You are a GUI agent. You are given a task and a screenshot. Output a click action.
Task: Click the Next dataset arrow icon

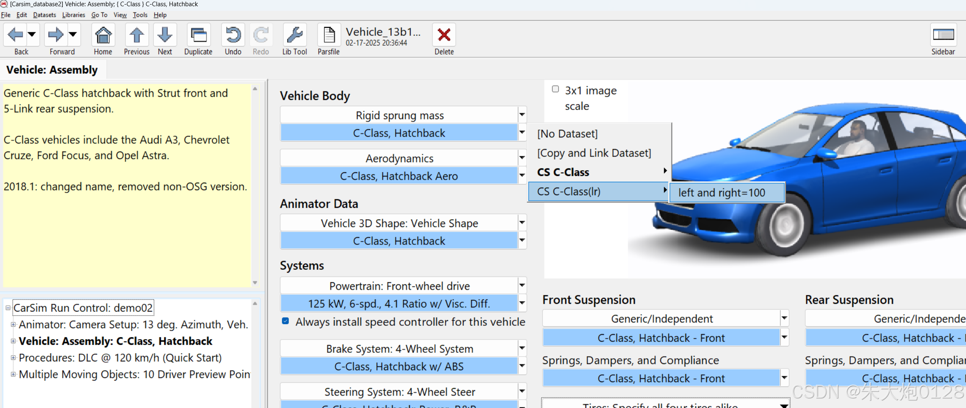(165, 34)
